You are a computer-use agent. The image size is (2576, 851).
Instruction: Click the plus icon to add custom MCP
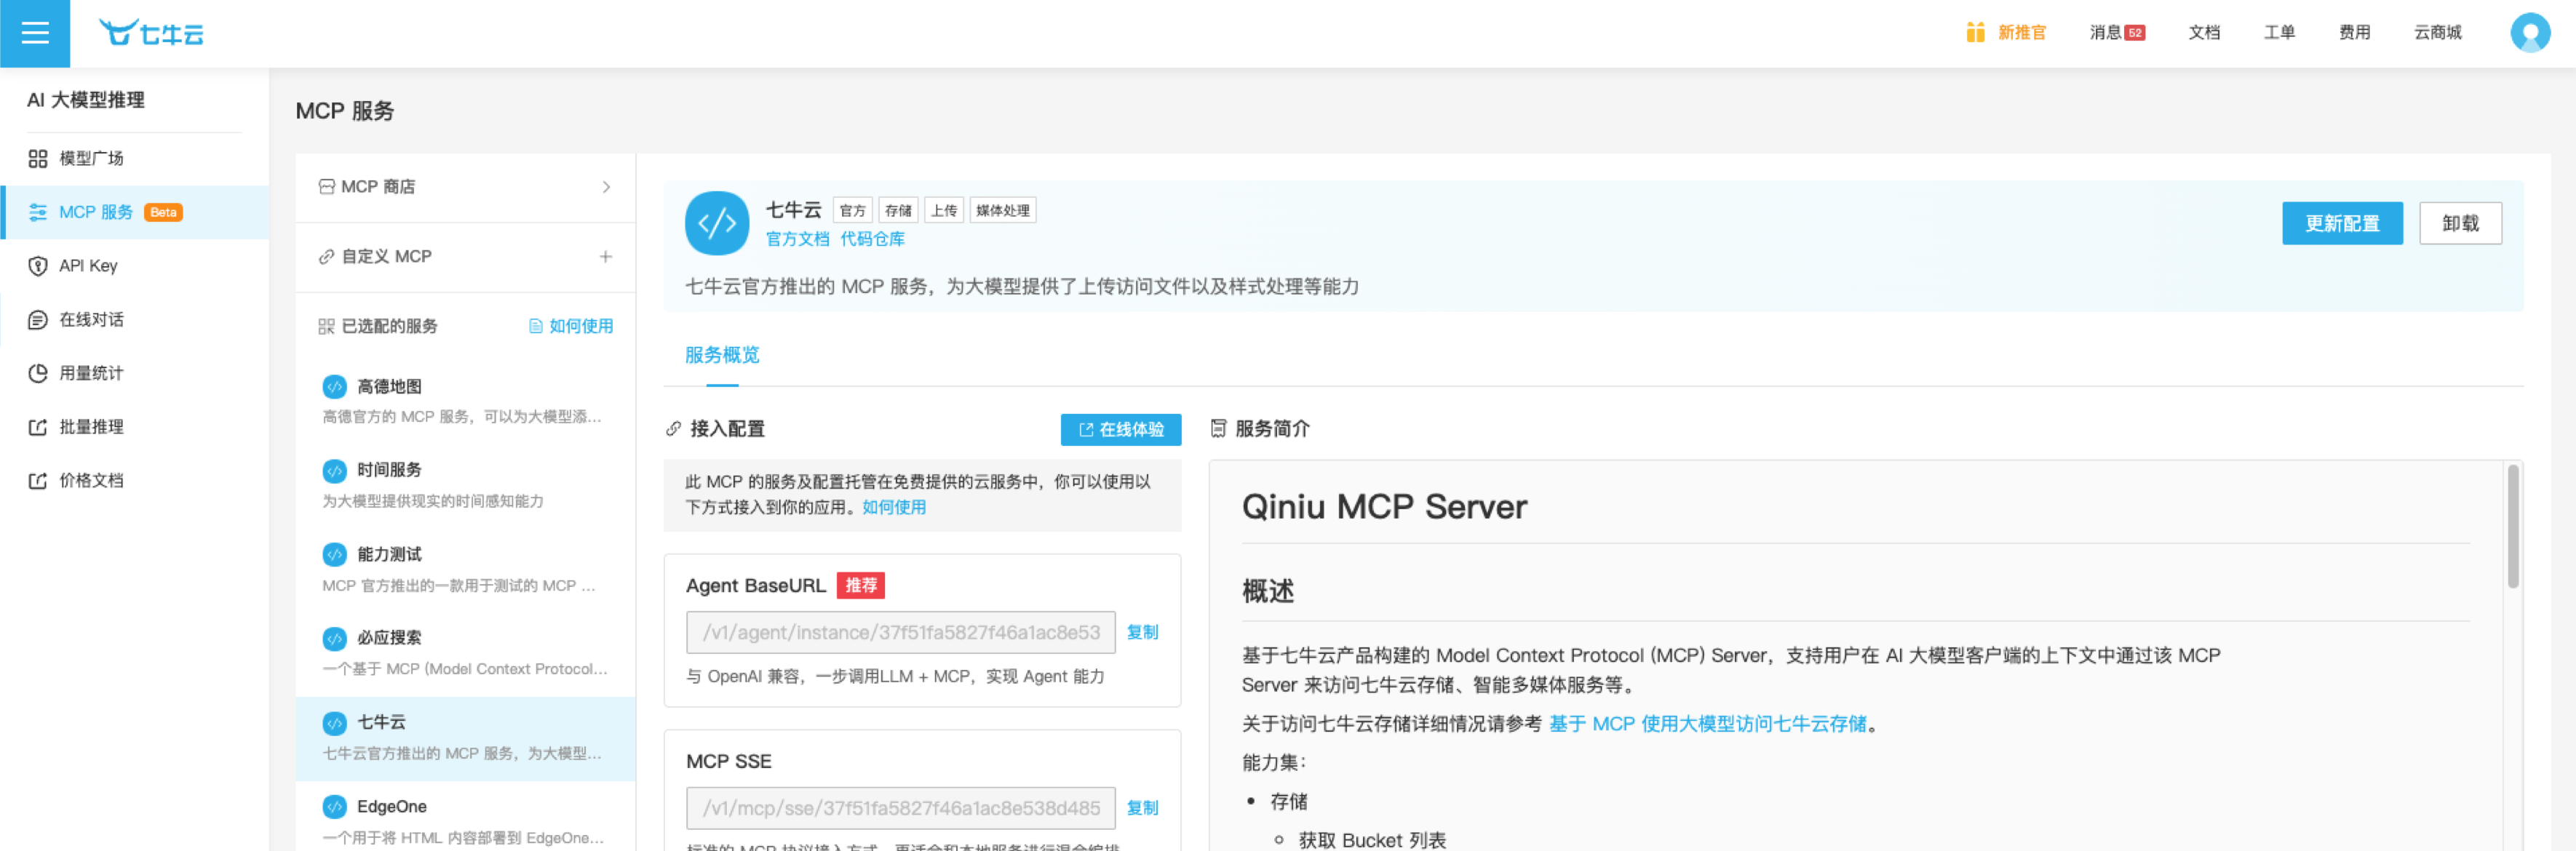606,257
